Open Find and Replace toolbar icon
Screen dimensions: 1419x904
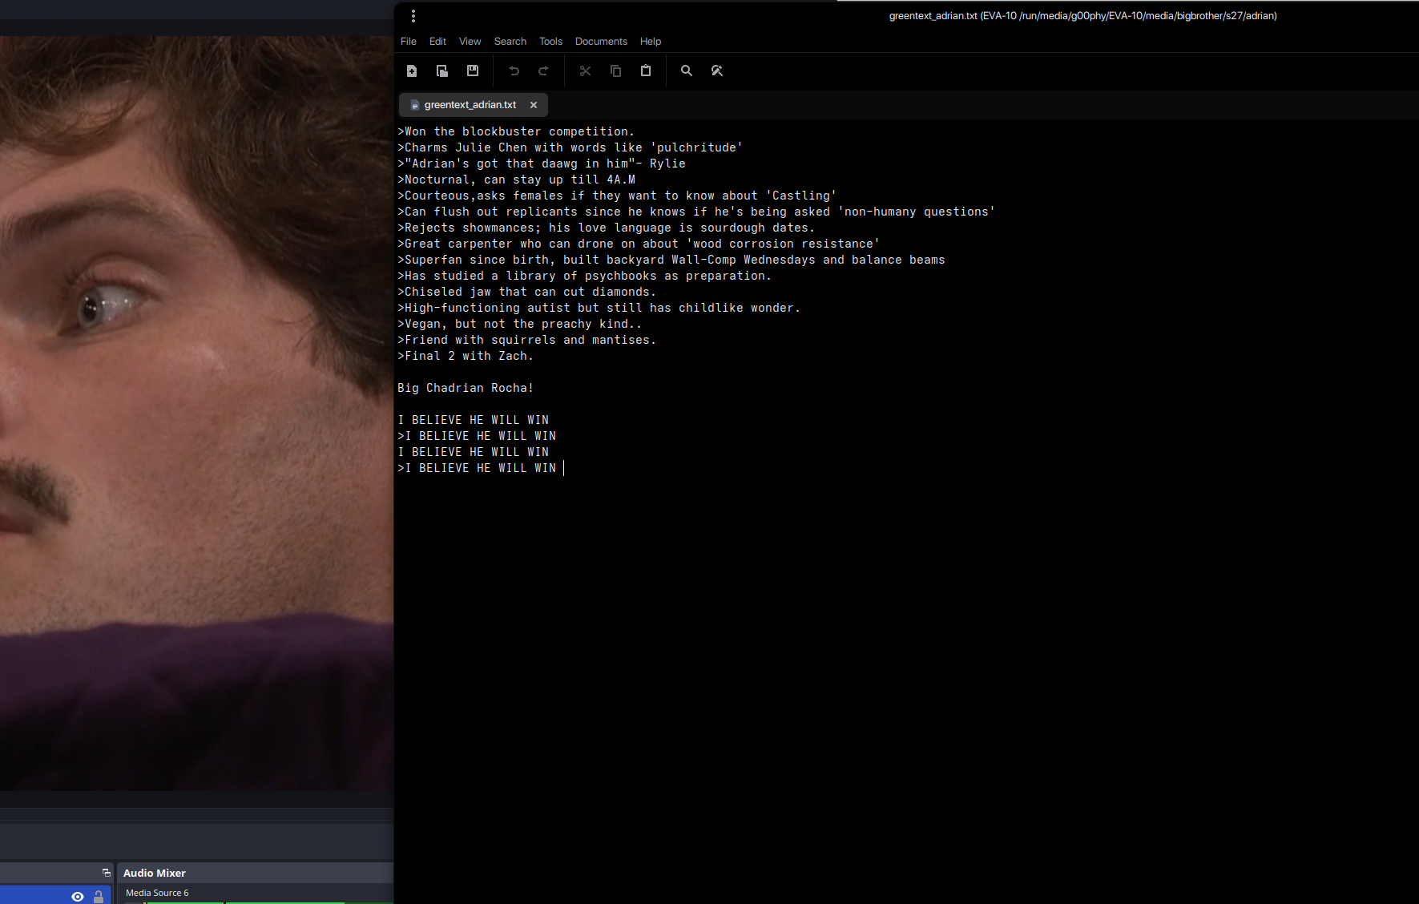[x=717, y=71]
